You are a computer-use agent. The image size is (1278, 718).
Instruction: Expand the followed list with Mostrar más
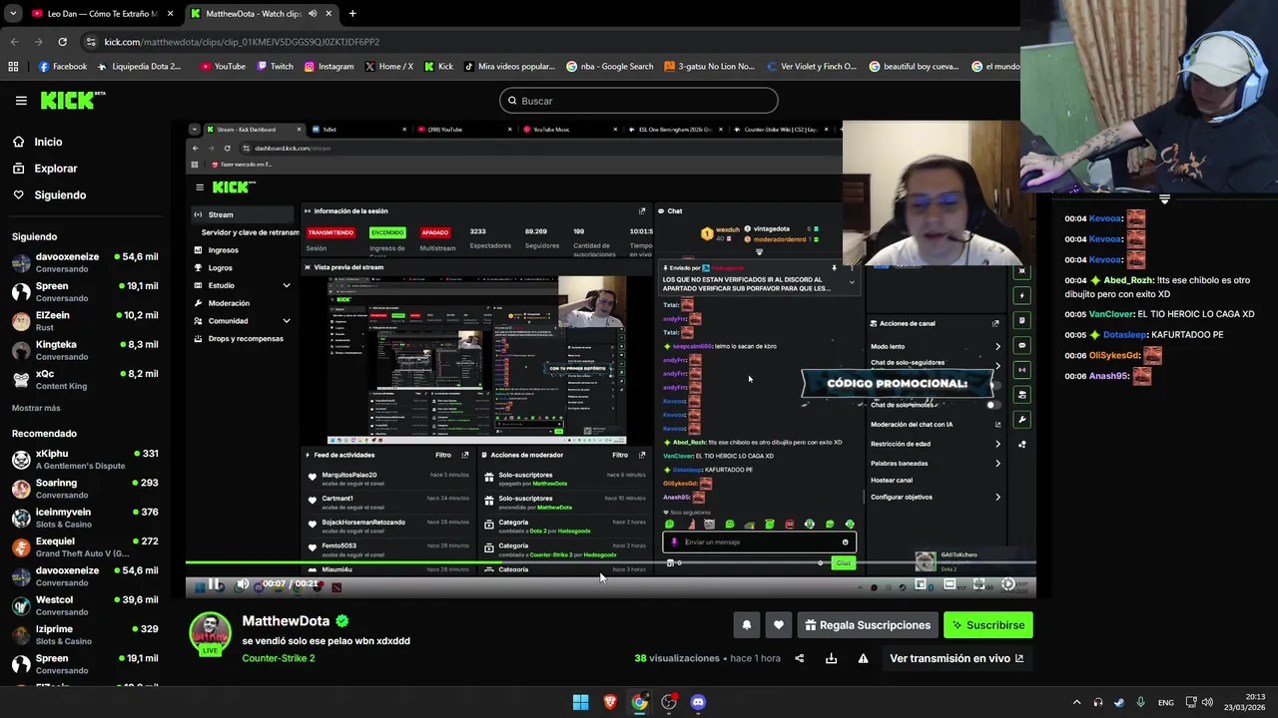pos(36,408)
